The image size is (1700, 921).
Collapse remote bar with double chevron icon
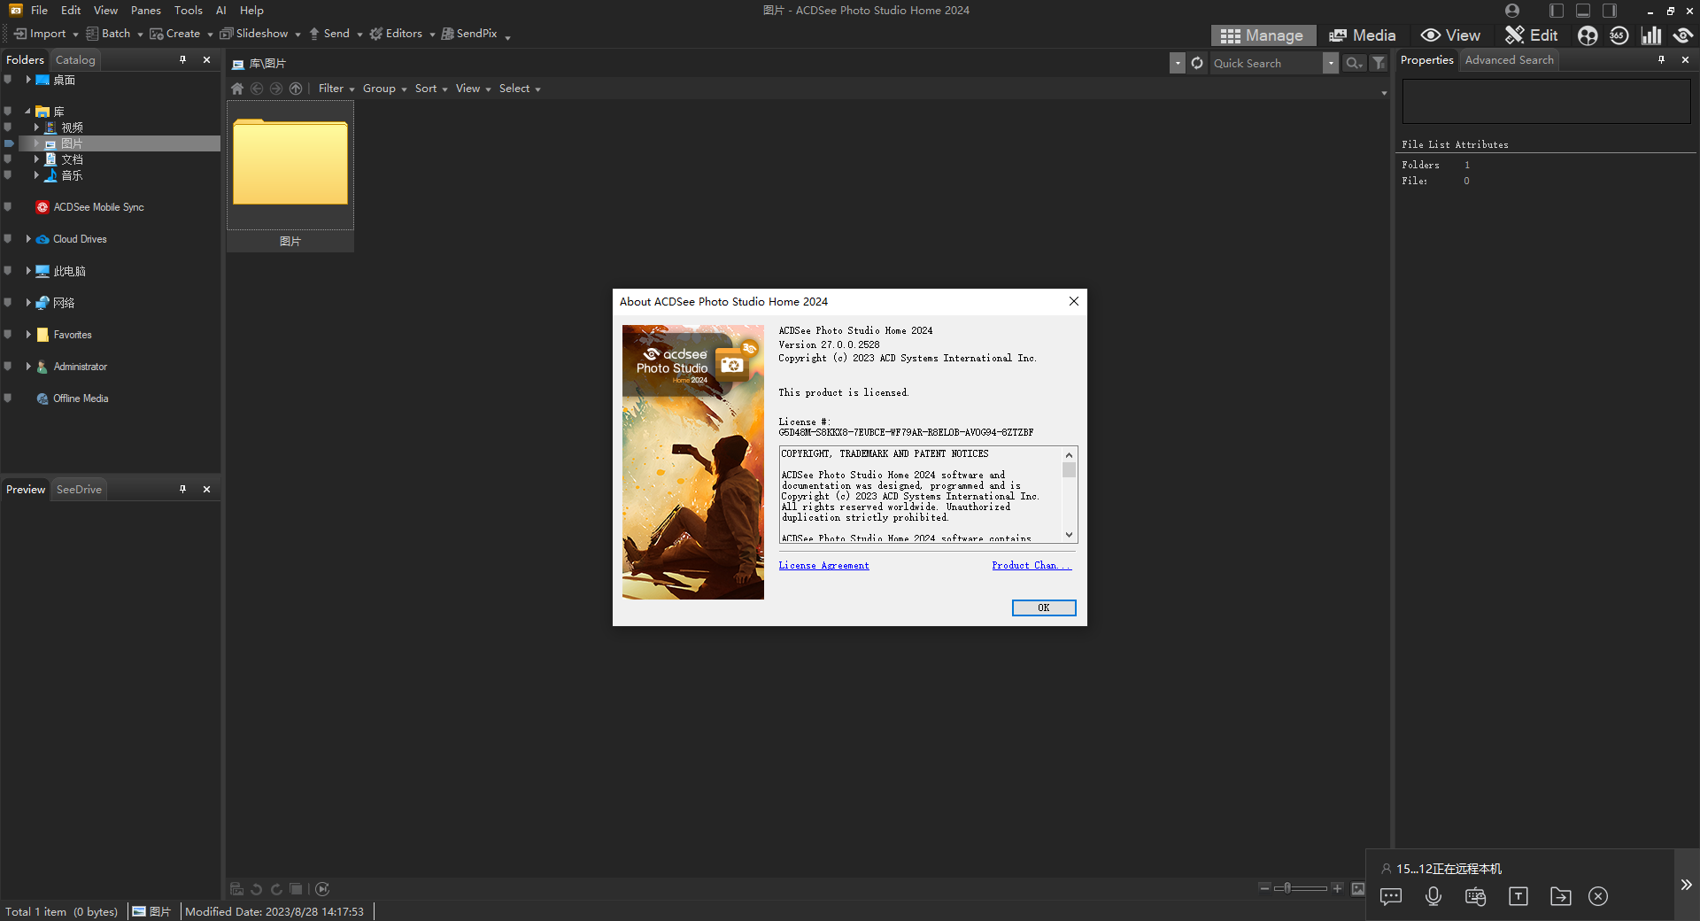point(1686,885)
